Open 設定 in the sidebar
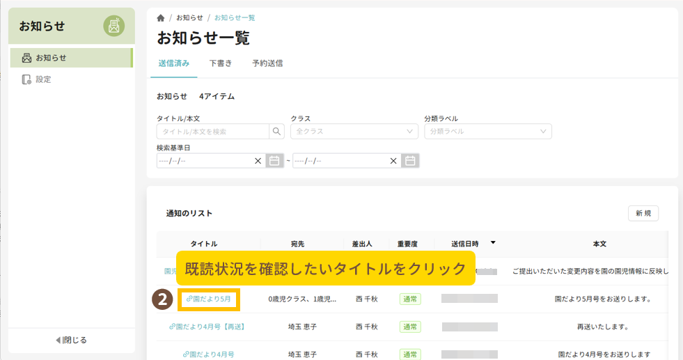Screen dimensions: 683x360 click(43, 79)
